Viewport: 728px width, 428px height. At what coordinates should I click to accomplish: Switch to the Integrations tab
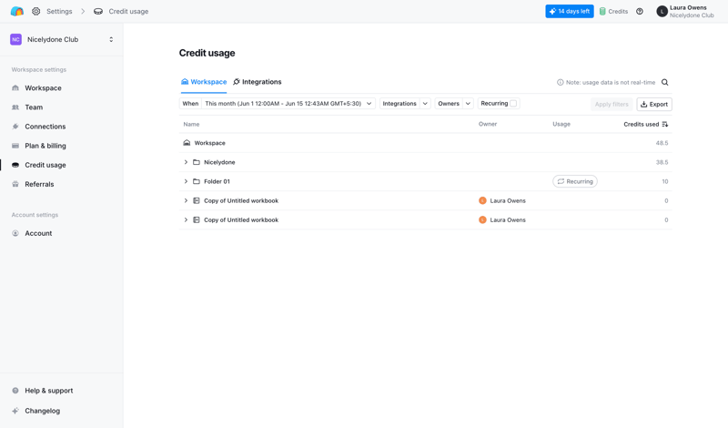click(x=258, y=82)
